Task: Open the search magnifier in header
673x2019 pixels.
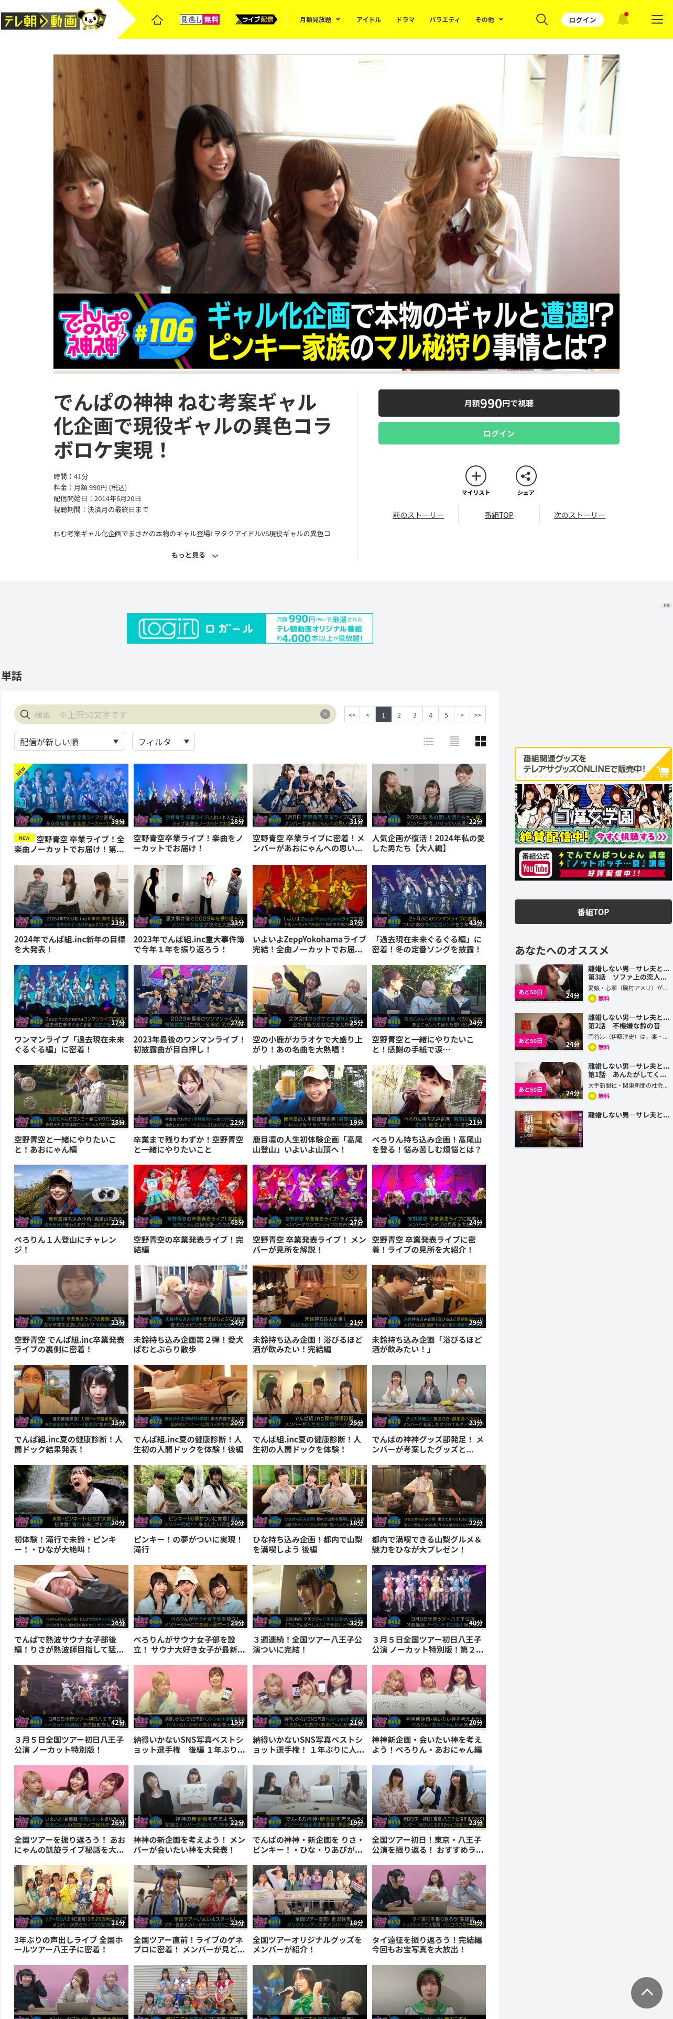Action: pos(541,19)
